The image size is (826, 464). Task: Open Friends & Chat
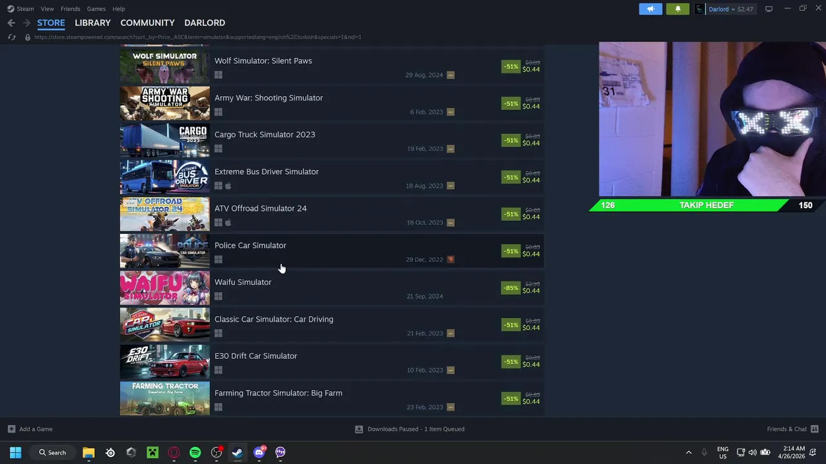(792, 429)
